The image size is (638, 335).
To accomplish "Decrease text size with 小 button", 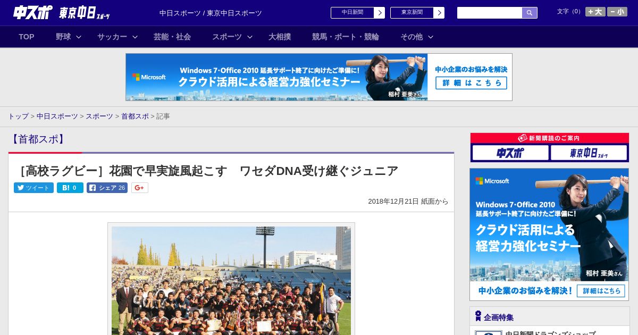I will [617, 12].
